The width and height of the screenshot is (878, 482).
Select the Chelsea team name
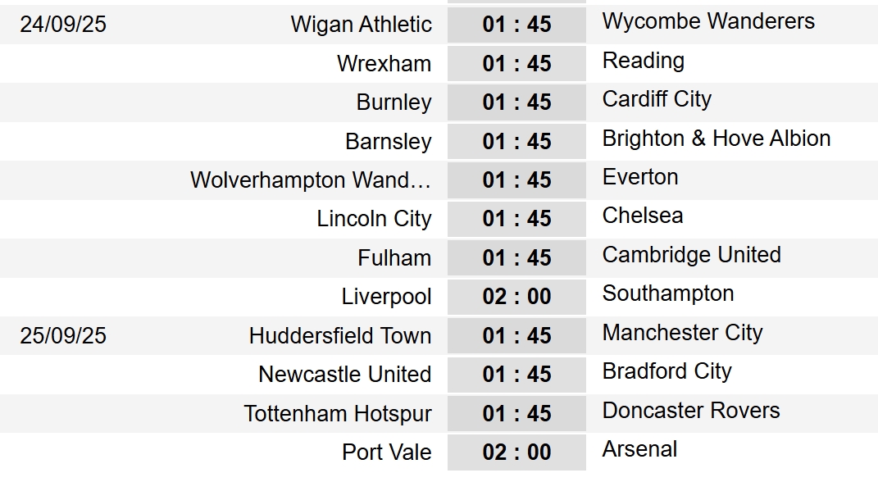click(x=643, y=216)
